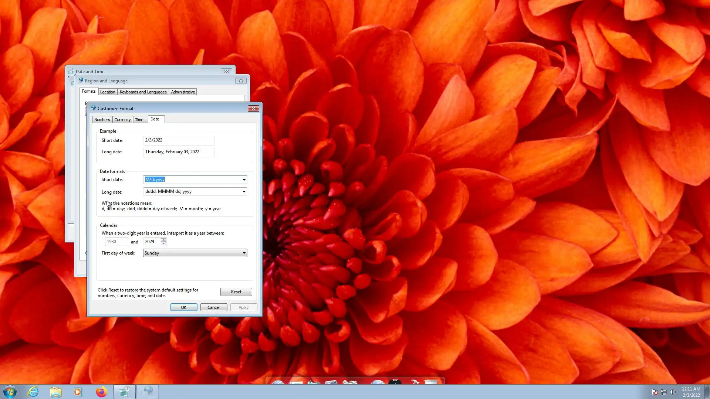Expand the Long date format dropdown

[244, 192]
